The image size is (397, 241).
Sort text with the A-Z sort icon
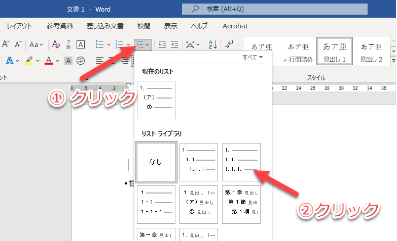(212, 44)
